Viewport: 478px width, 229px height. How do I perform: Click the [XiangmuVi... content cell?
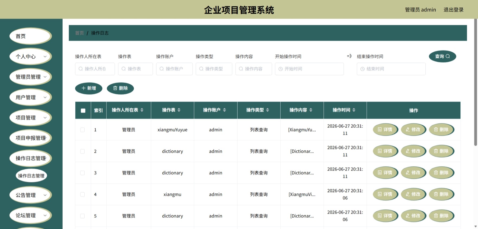pyautogui.click(x=302, y=195)
